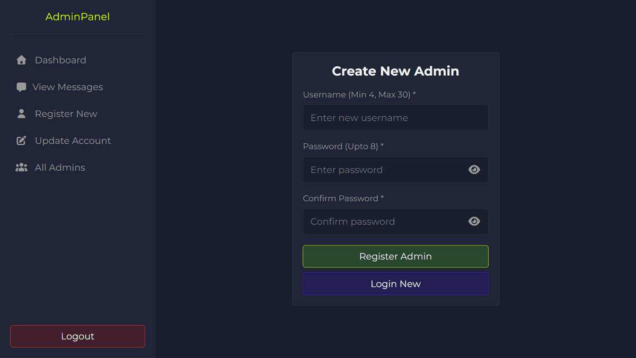Click the AdminPanel logo text

[77, 16]
